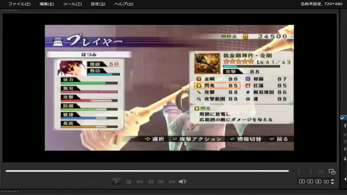Set mark-in with left bracket icon
347x195 pixels.
tap(299, 172)
